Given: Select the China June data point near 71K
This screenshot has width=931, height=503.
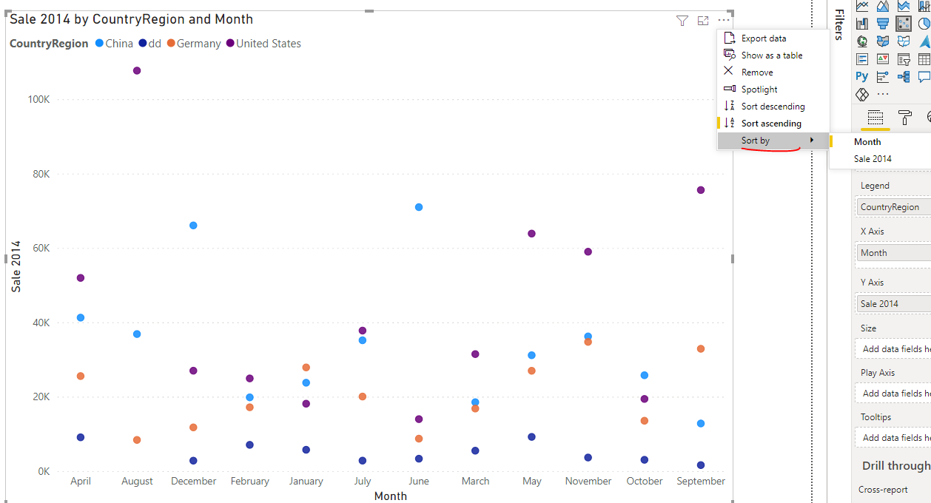Looking at the screenshot, I should (x=419, y=207).
